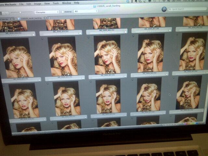Open the Edit menu
This screenshot has height=156, width=208.
pyautogui.click(x=29, y=4)
